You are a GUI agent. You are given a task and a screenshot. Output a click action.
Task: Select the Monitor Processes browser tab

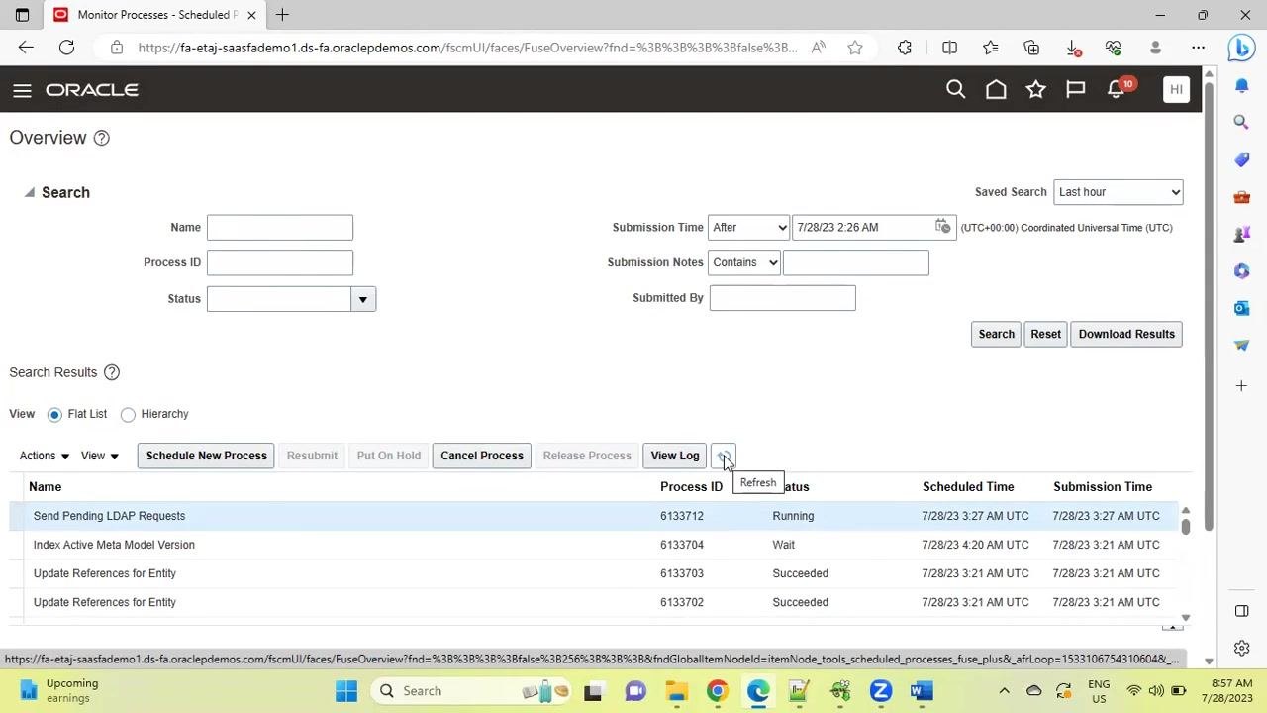pyautogui.click(x=156, y=15)
